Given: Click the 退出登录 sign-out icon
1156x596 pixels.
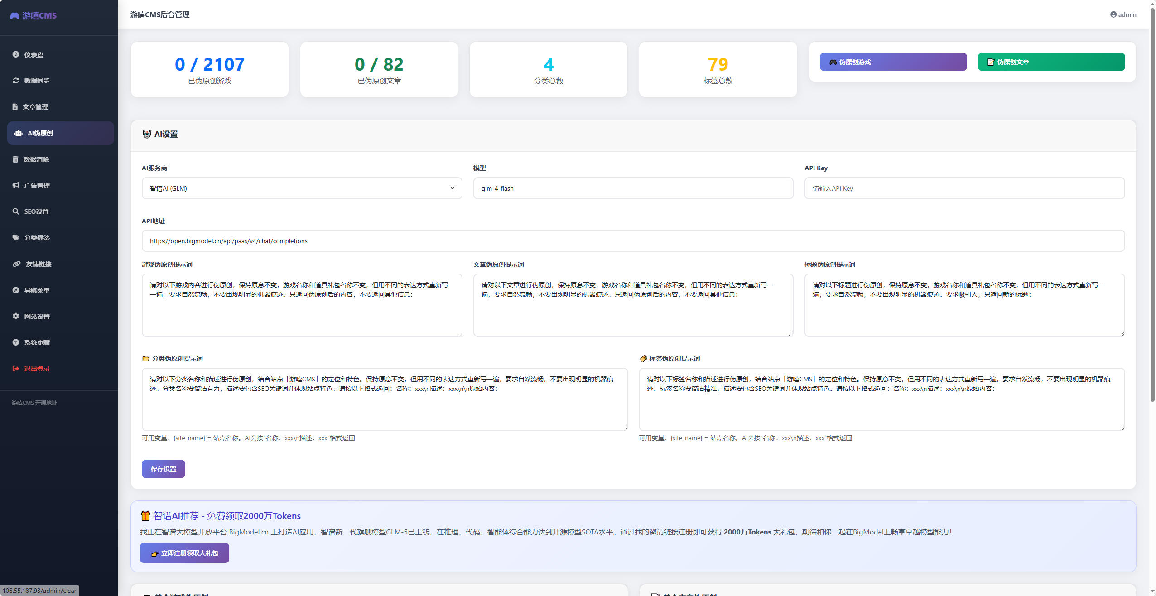Looking at the screenshot, I should (16, 369).
